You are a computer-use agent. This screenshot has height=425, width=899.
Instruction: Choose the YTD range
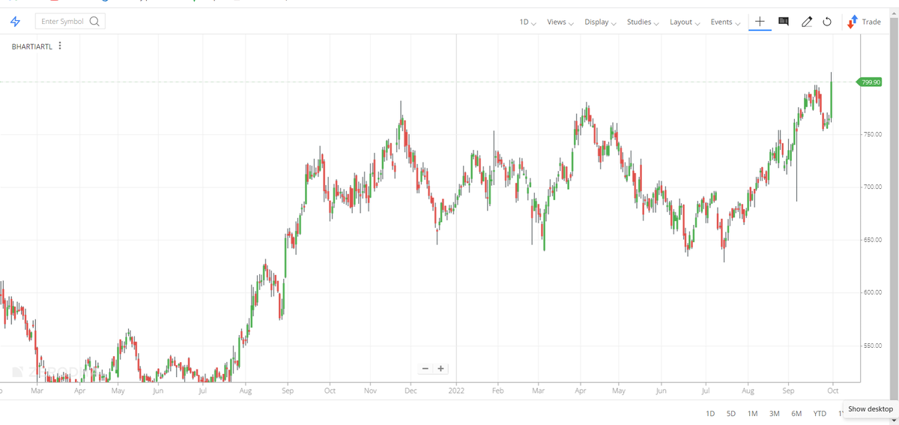tap(820, 414)
